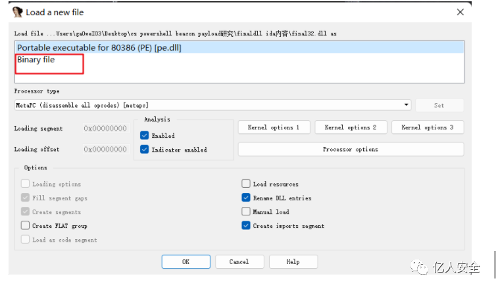496x289 pixels.
Task: Open Kernel options 3
Action: 428,127
